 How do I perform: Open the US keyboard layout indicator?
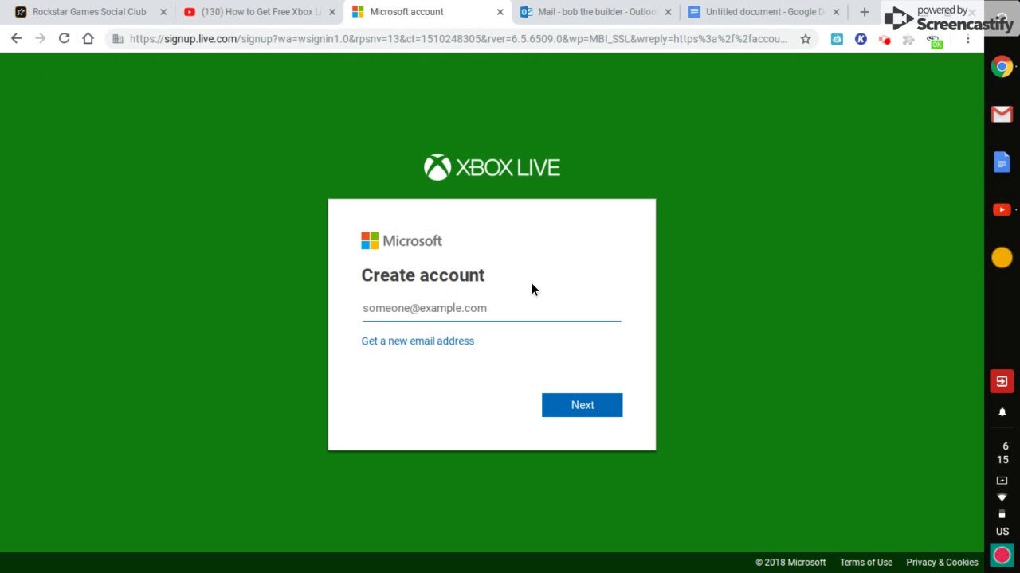click(1002, 531)
